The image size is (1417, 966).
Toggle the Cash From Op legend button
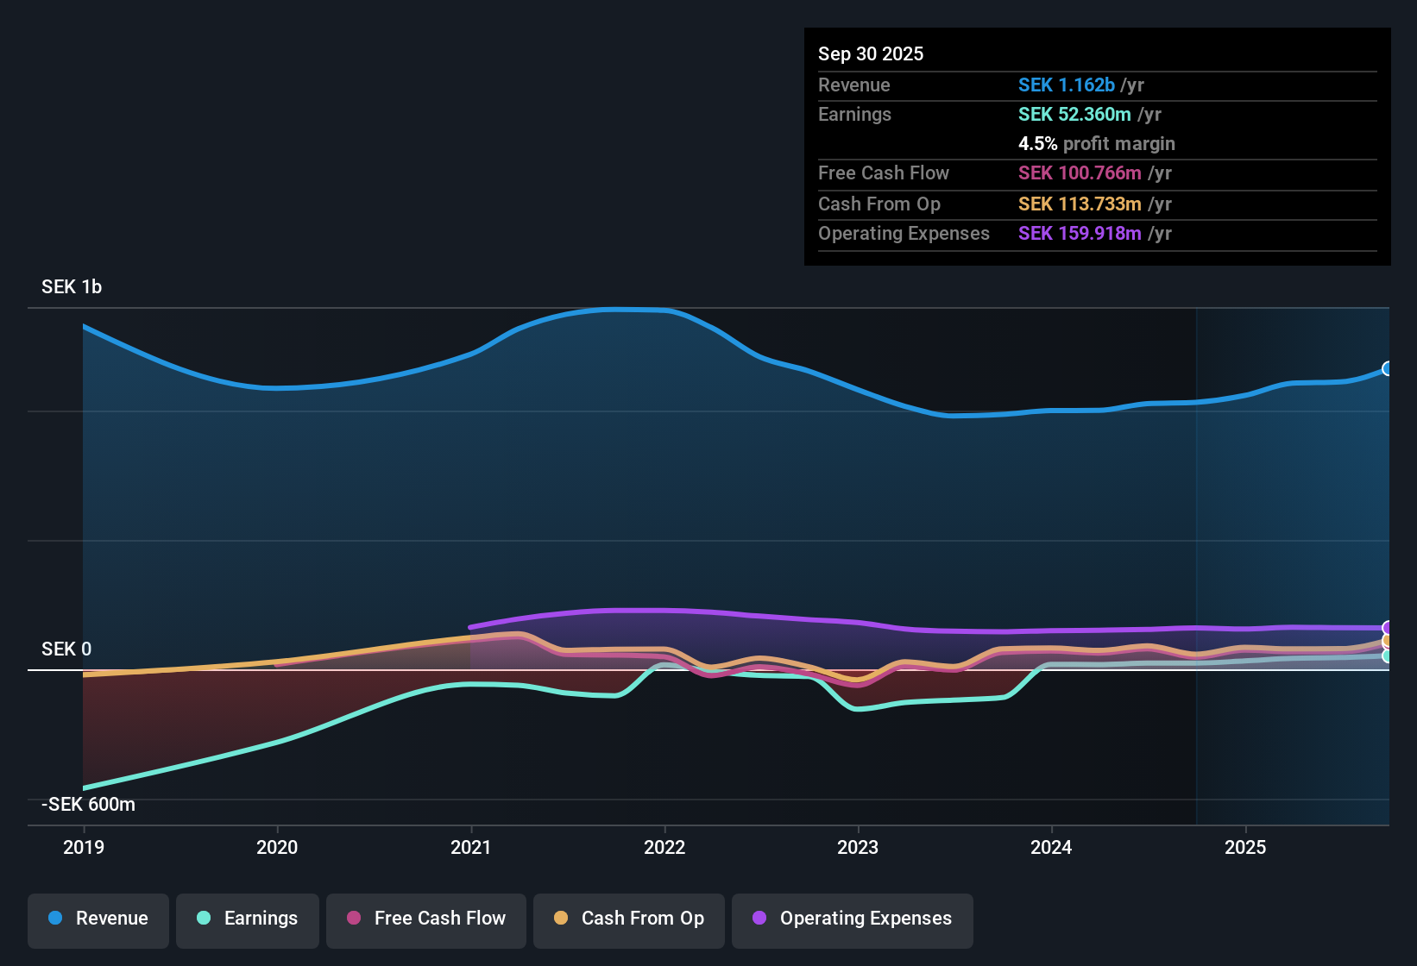629,919
